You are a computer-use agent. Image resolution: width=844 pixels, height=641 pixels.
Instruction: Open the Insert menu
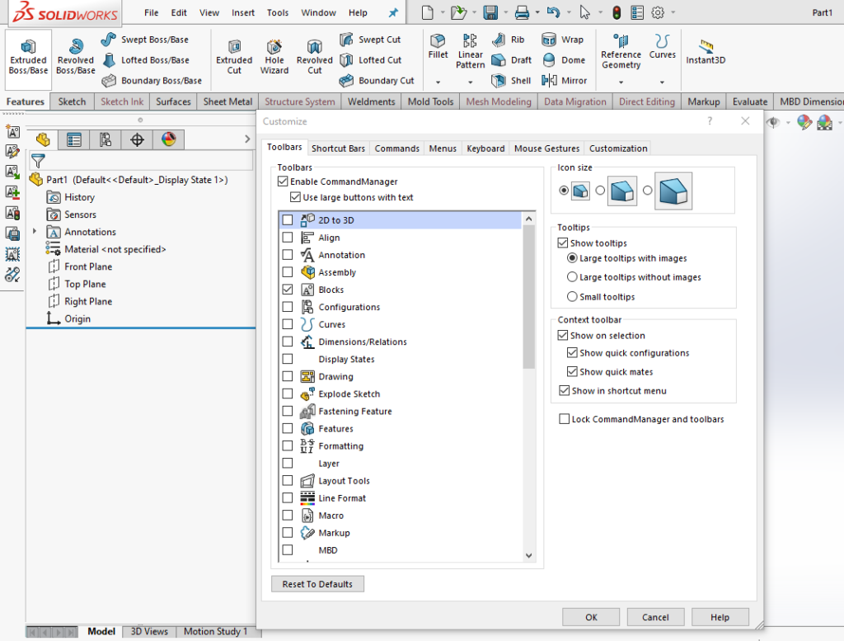[243, 12]
